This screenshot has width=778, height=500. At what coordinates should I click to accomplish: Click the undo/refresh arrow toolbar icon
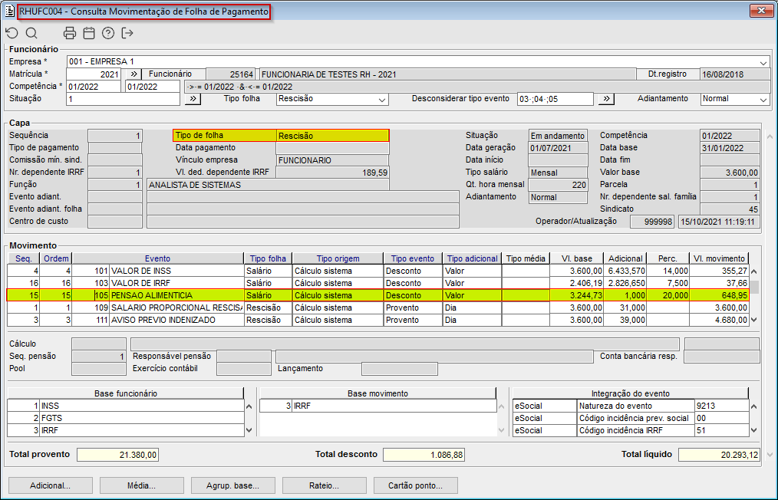[12, 33]
